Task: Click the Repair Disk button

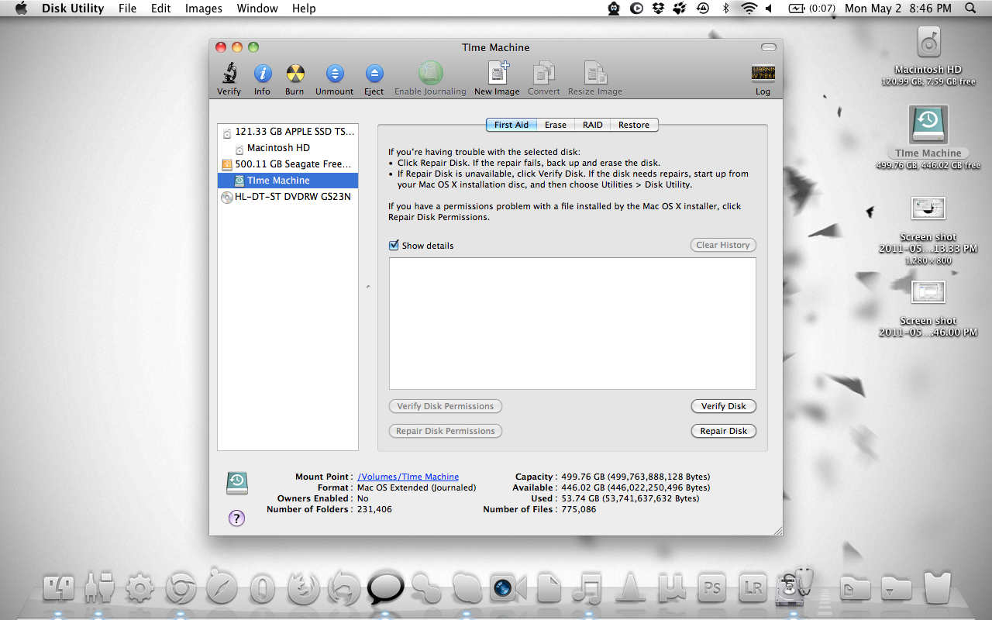Action: tap(723, 431)
